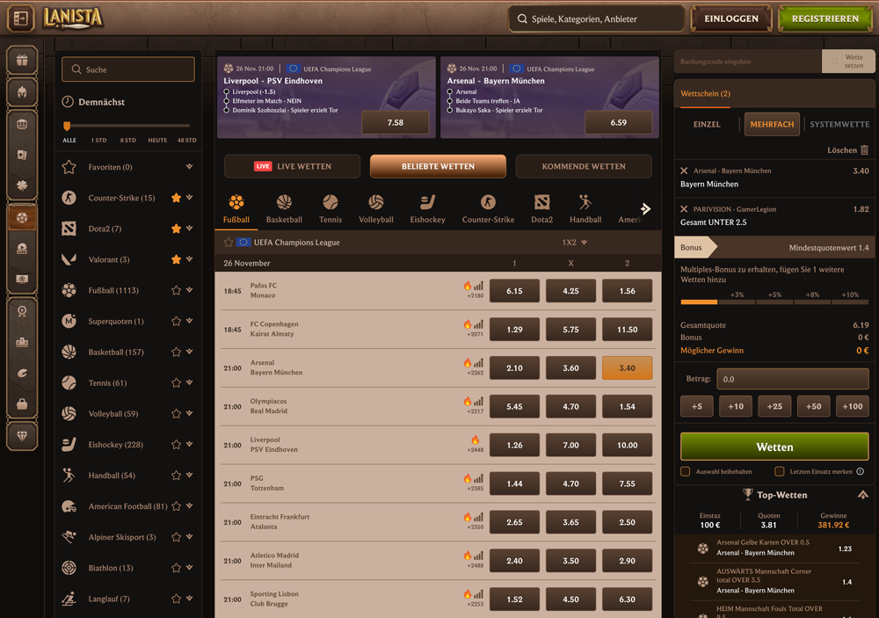Image resolution: width=879 pixels, height=618 pixels.
Task: Open the gift promotions icon in the left sidebar
Action: pyautogui.click(x=21, y=60)
